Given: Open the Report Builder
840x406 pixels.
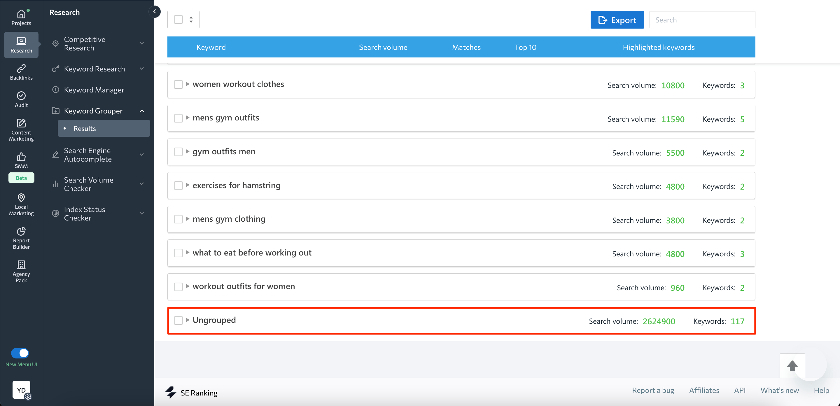Looking at the screenshot, I should pos(21,238).
